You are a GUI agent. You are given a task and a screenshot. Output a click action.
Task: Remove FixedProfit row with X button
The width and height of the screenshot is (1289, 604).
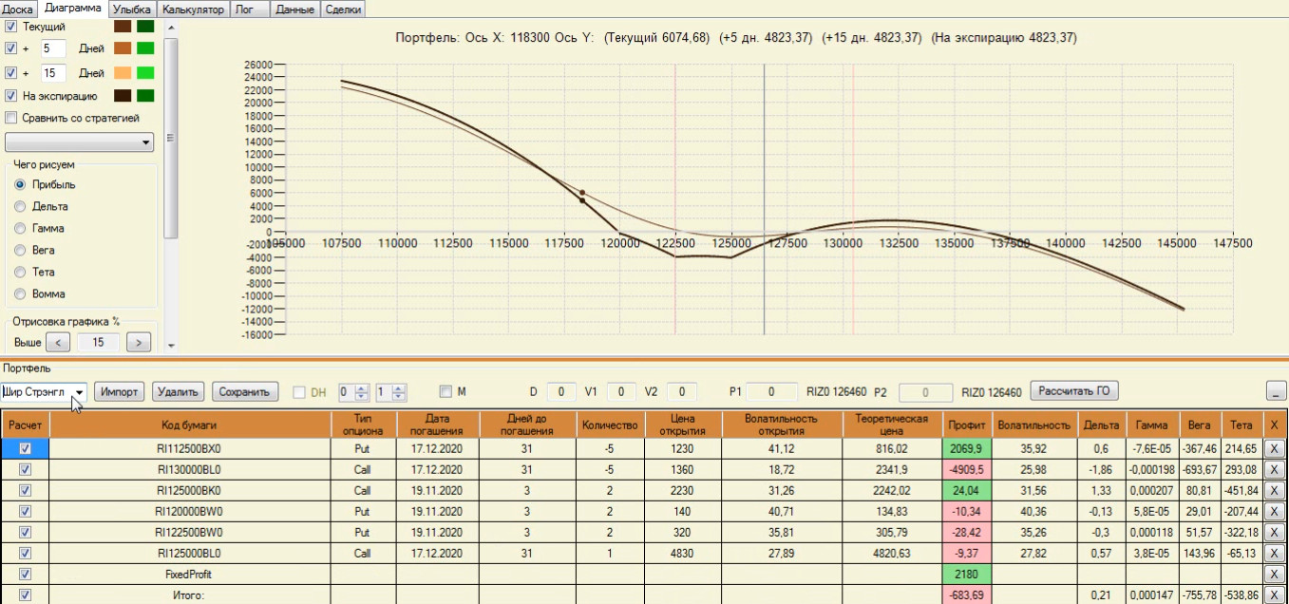(x=1275, y=574)
